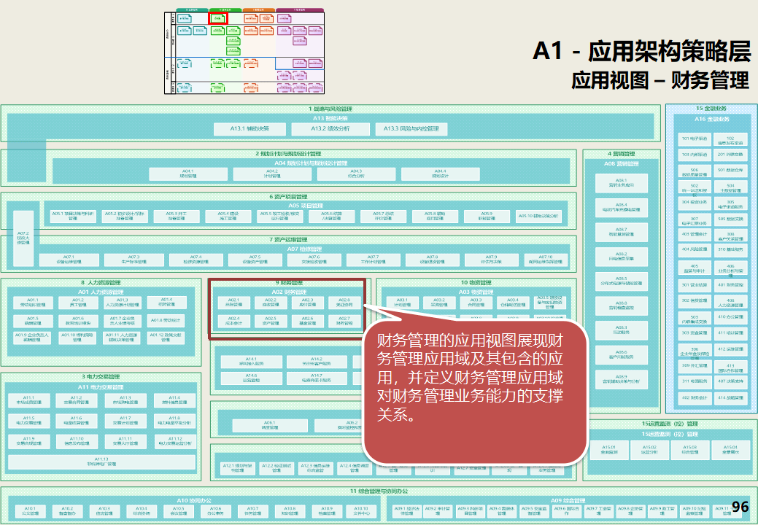Click the 101 电子渠道 box in 金融业务

coord(695,139)
